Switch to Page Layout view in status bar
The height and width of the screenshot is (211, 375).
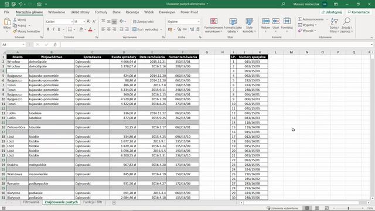pos(317,208)
